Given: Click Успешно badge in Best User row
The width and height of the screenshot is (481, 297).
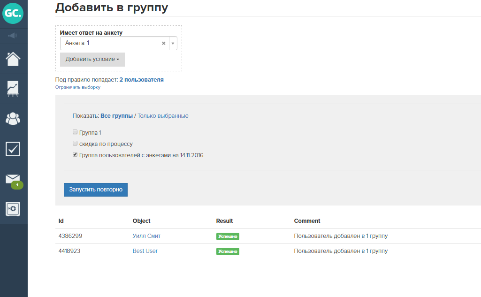Looking at the screenshot, I should (x=228, y=251).
